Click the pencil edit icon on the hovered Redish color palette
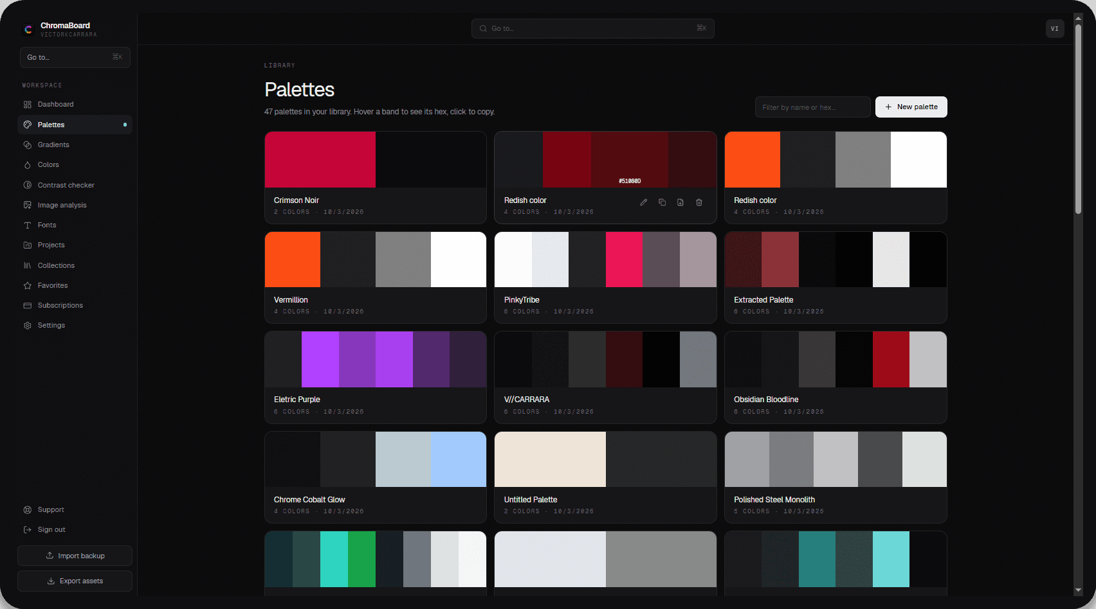 (643, 202)
